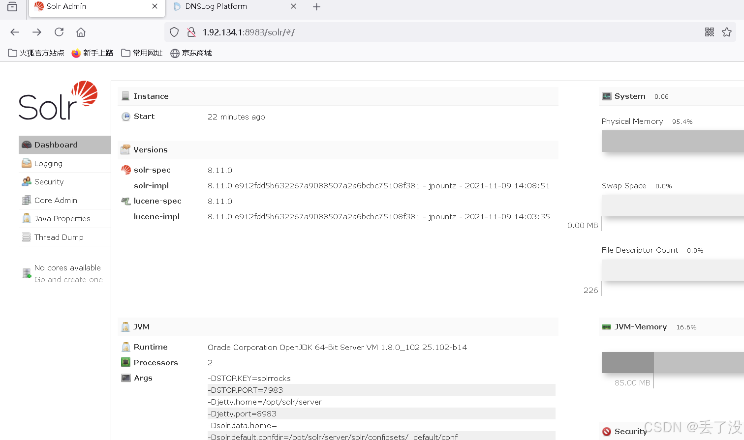Click the Java Properties jar icon
Image resolution: width=744 pixels, height=440 pixels.
click(x=27, y=218)
